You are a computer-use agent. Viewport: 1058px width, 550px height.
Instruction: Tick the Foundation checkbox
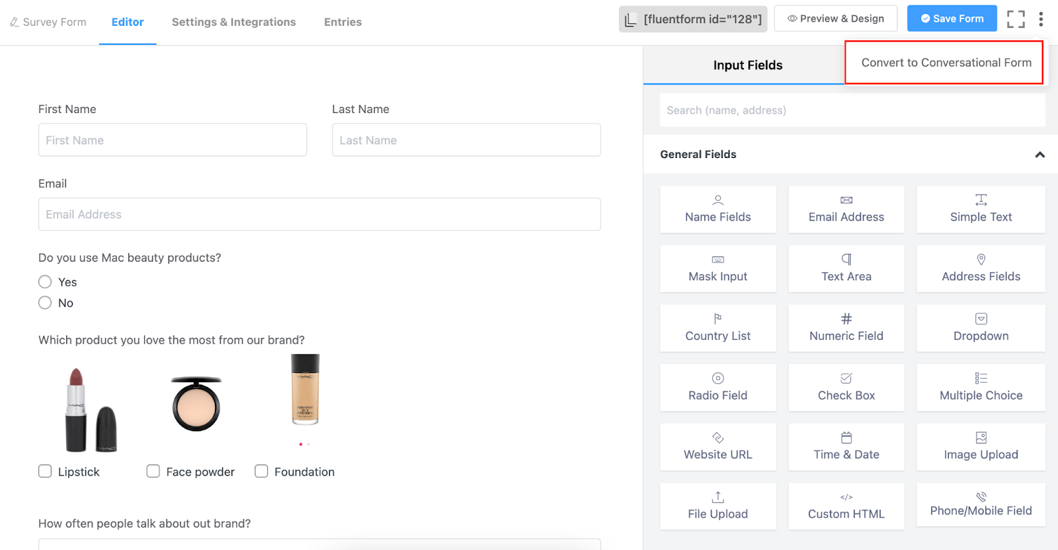pyautogui.click(x=262, y=471)
